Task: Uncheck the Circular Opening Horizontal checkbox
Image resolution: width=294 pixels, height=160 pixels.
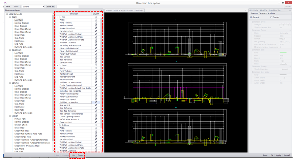Action: coord(96,85)
